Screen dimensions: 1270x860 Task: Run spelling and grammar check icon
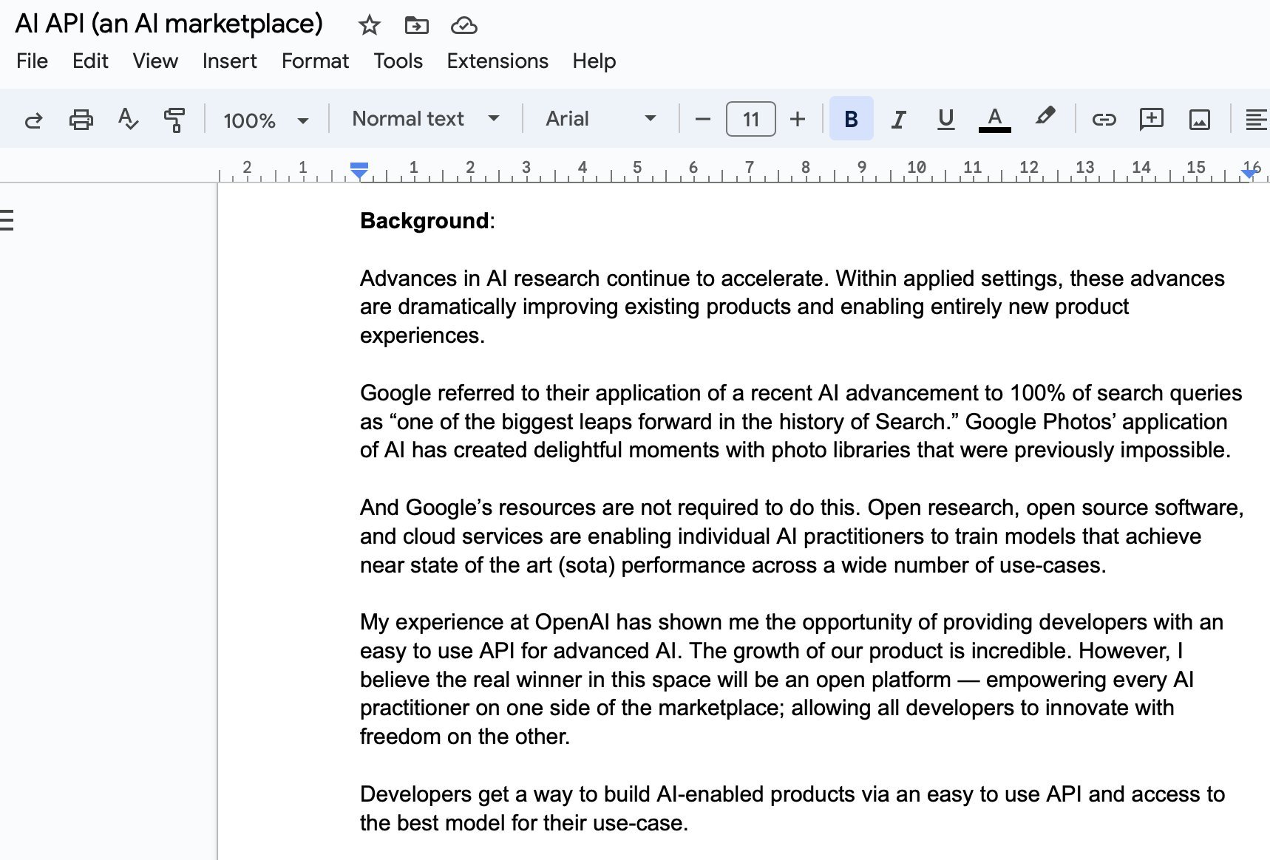coord(128,119)
